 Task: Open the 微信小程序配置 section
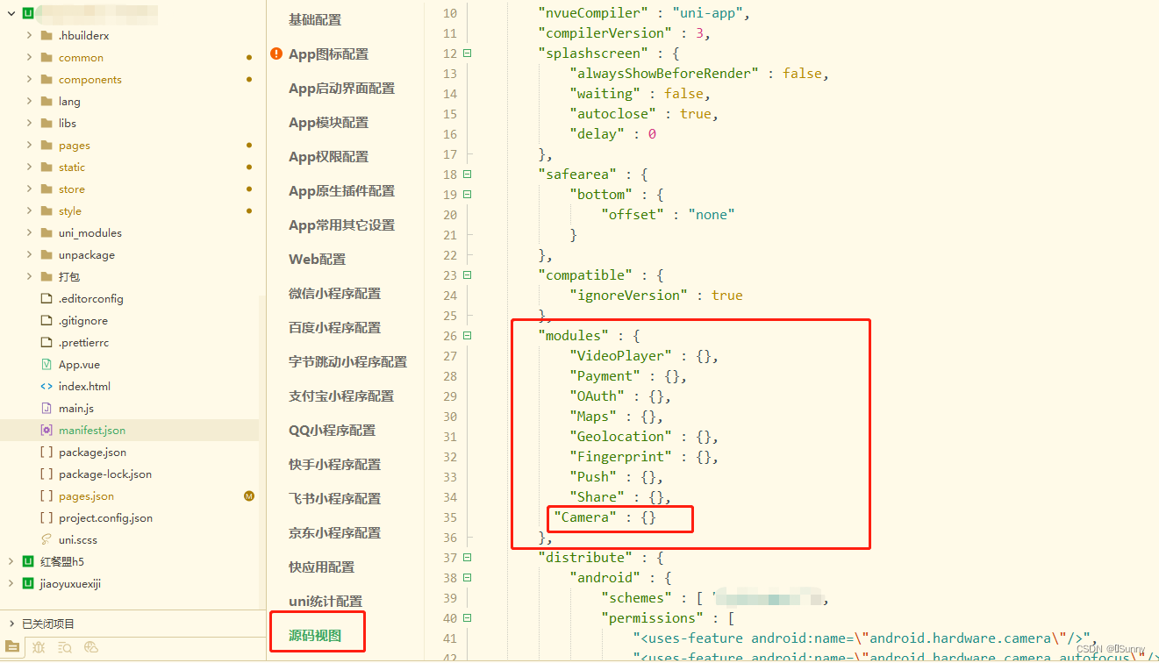[335, 294]
